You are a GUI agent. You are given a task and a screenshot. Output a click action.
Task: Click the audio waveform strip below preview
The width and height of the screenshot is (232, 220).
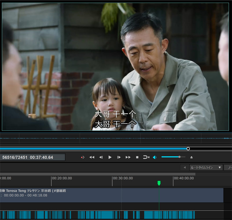(116, 138)
